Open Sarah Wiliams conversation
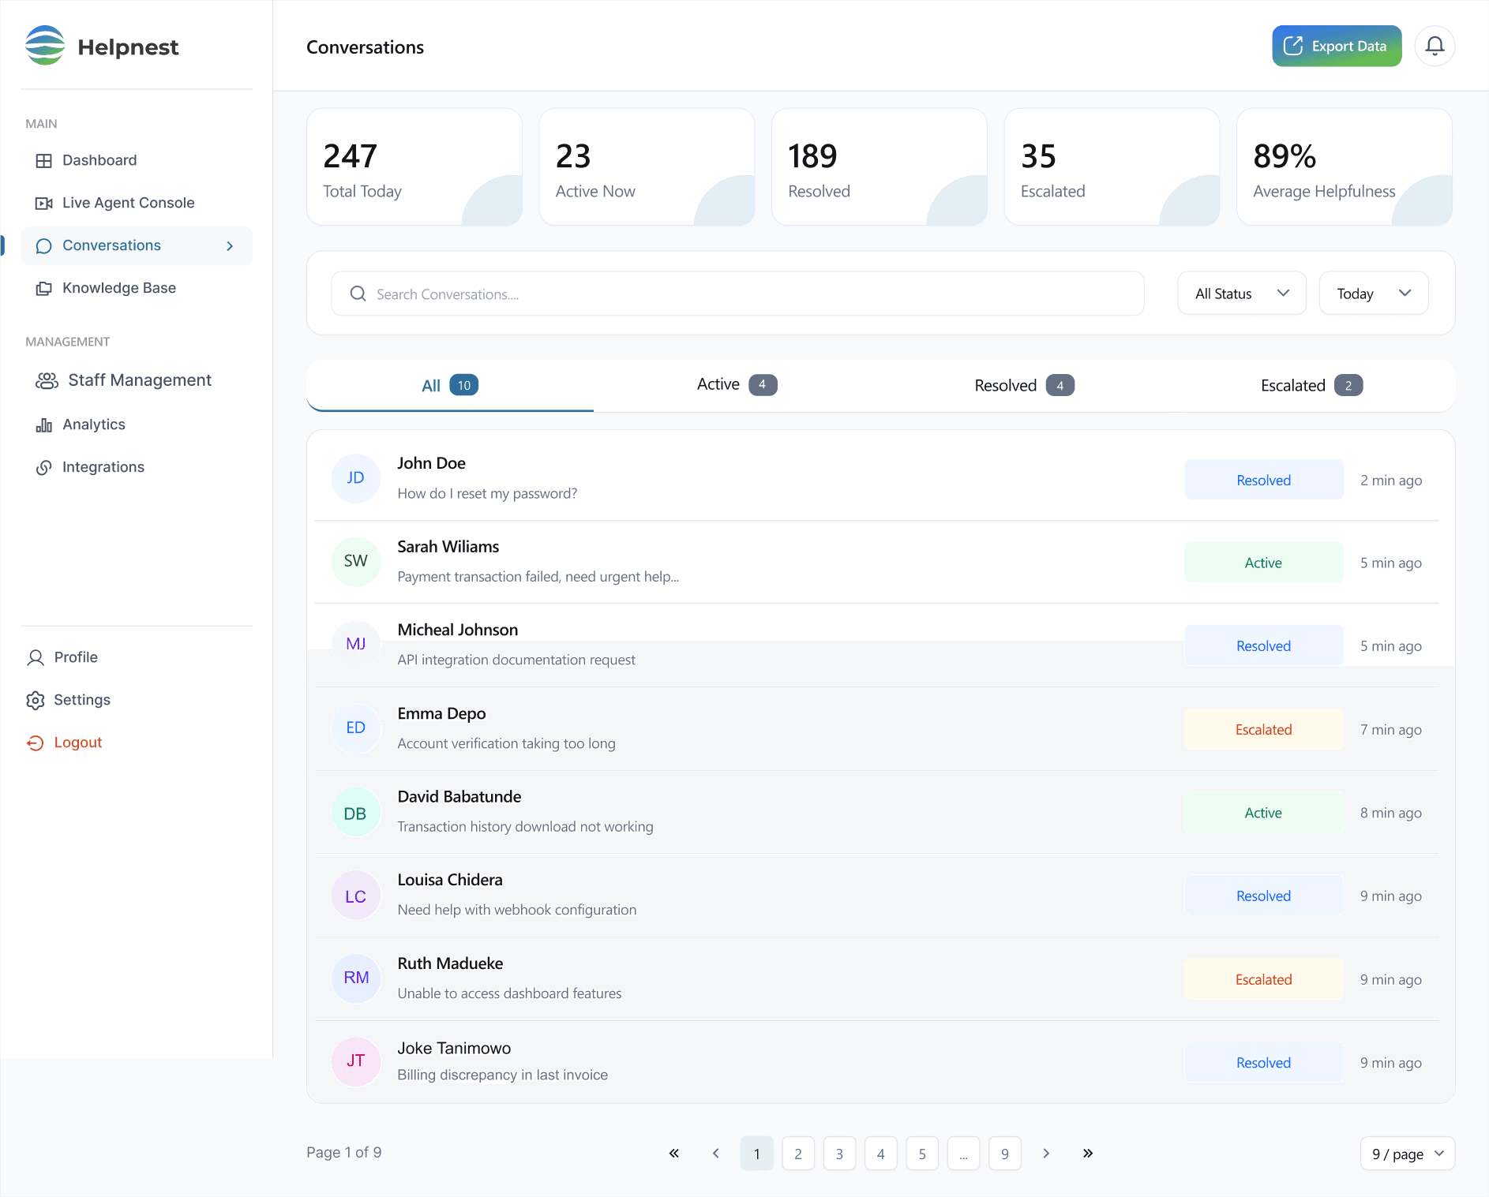Viewport: 1489px width, 1197px height. coord(876,562)
